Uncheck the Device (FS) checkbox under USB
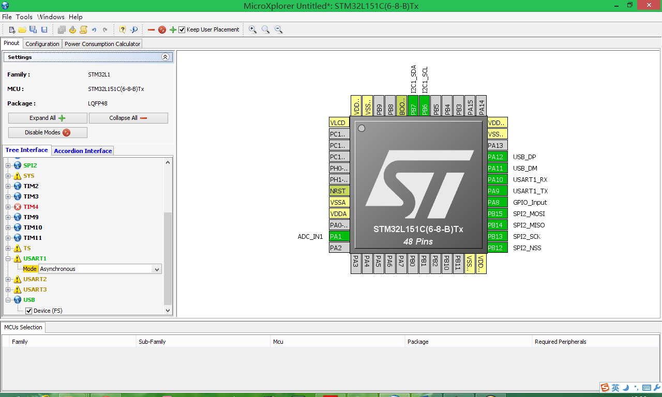This screenshot has height=397, width=662. (29, 311)
